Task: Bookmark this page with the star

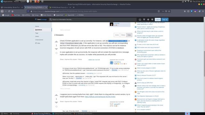Action: pyautogui.click(x=169, y=11)
